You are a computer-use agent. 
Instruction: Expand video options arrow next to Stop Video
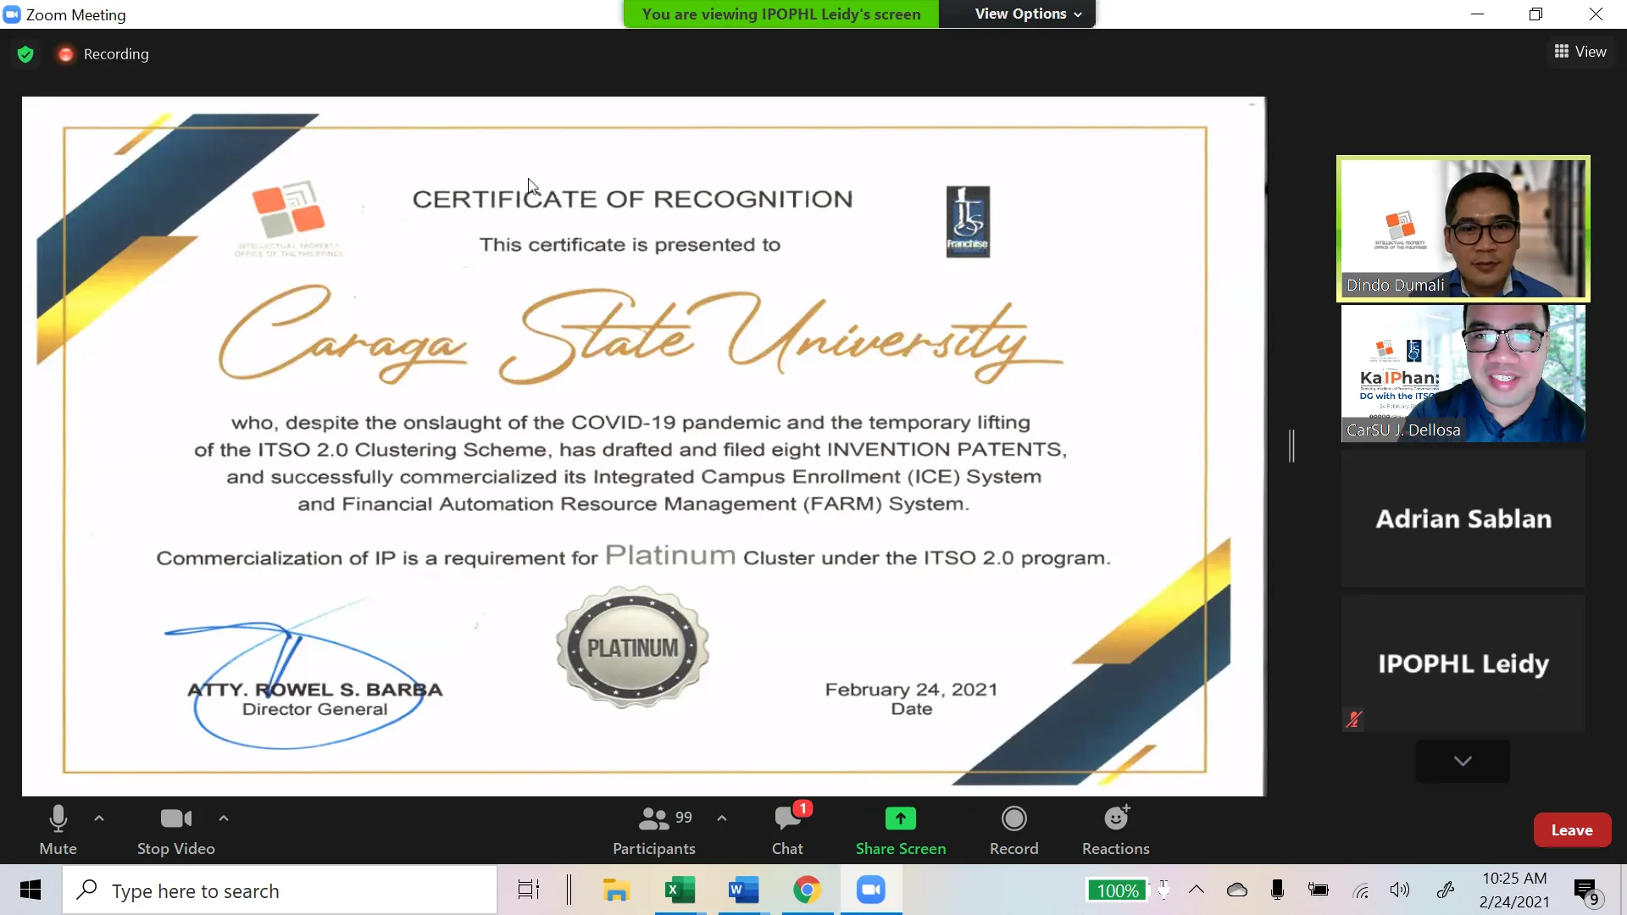(224, 818)
